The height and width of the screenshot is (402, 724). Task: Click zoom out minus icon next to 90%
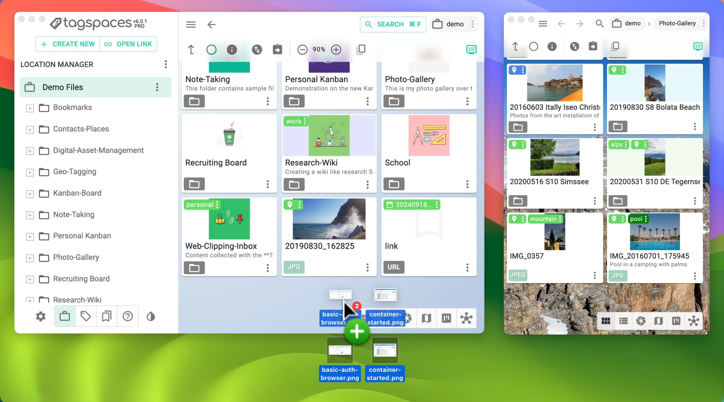point(302,50)
